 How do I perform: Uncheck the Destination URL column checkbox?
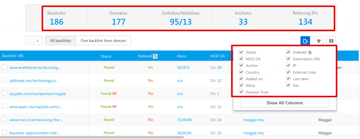coord(288,59)
